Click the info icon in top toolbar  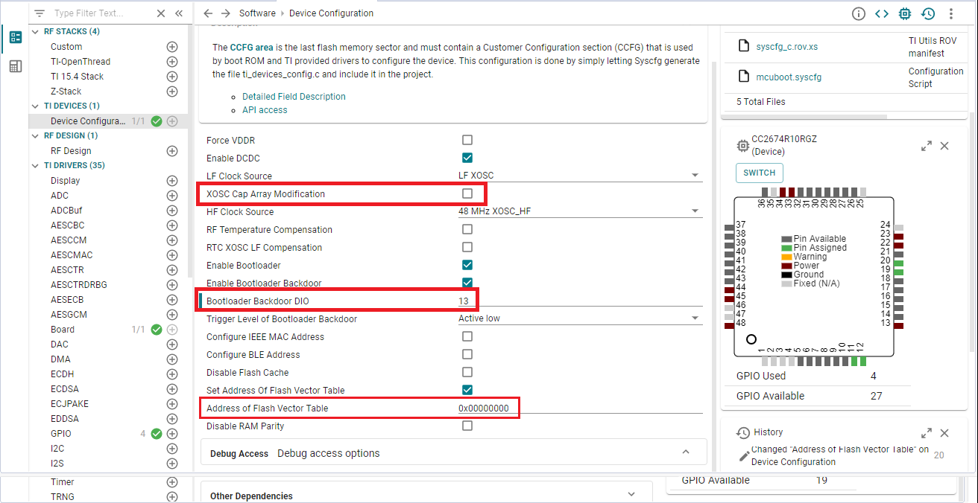click(x=859, y=13)
